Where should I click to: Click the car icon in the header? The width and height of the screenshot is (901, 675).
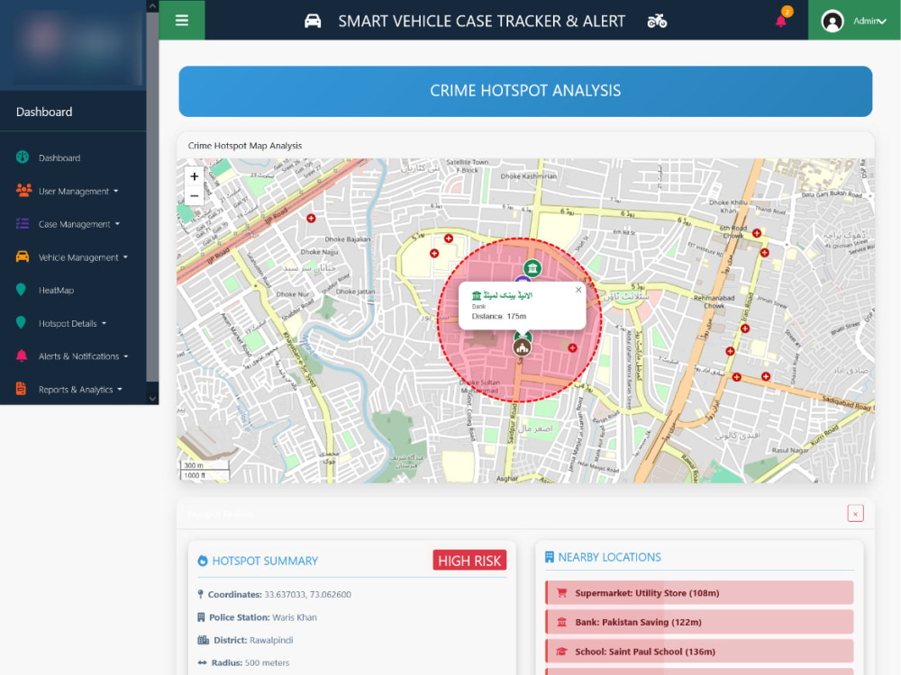click(x=313, y=22)
